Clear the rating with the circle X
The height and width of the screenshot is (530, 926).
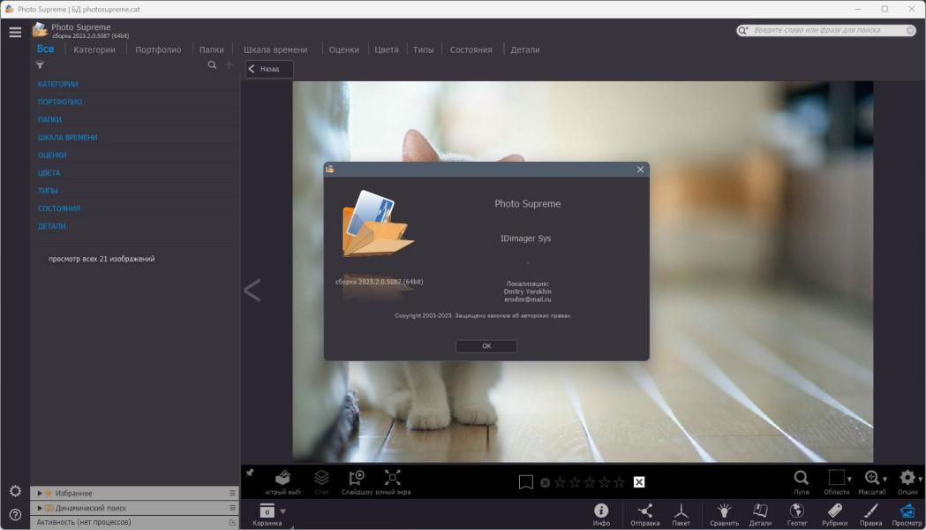coord(545,482)
